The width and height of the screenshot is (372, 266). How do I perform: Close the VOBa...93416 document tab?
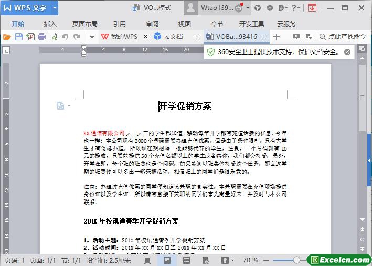tap(264, 37)
